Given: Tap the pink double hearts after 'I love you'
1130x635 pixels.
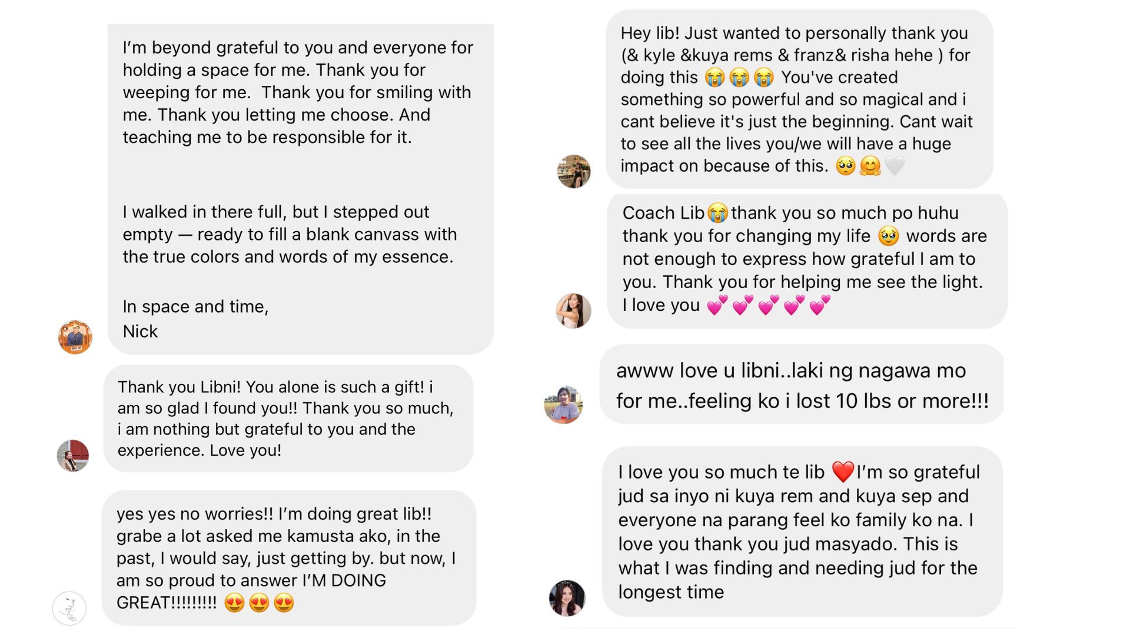Looking at the screenshot, I should (x=768, y=305).
